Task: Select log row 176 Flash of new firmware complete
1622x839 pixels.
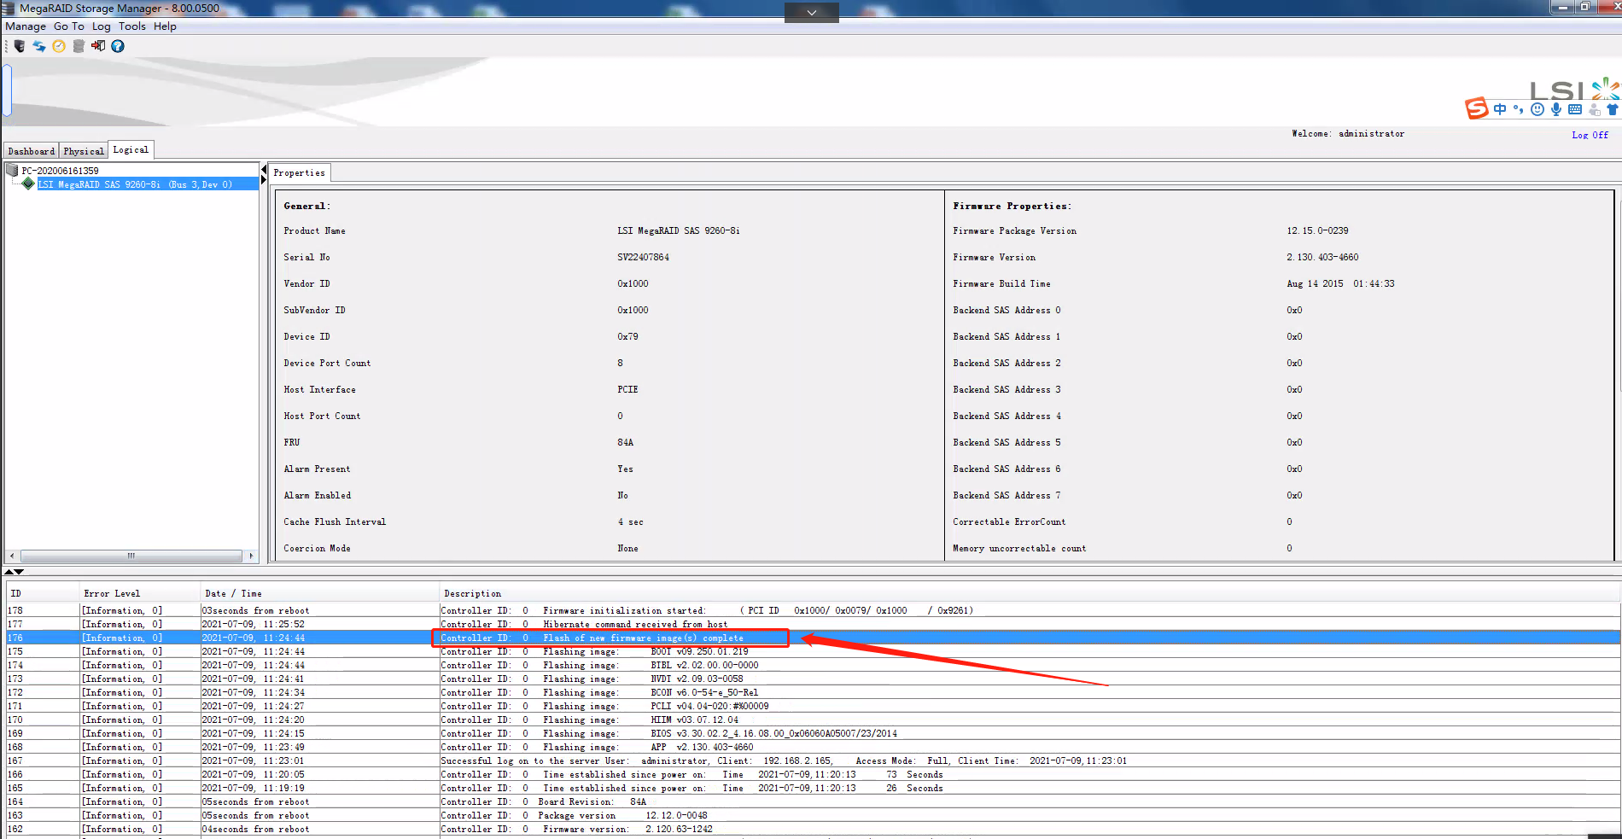Action: point(813,638)
